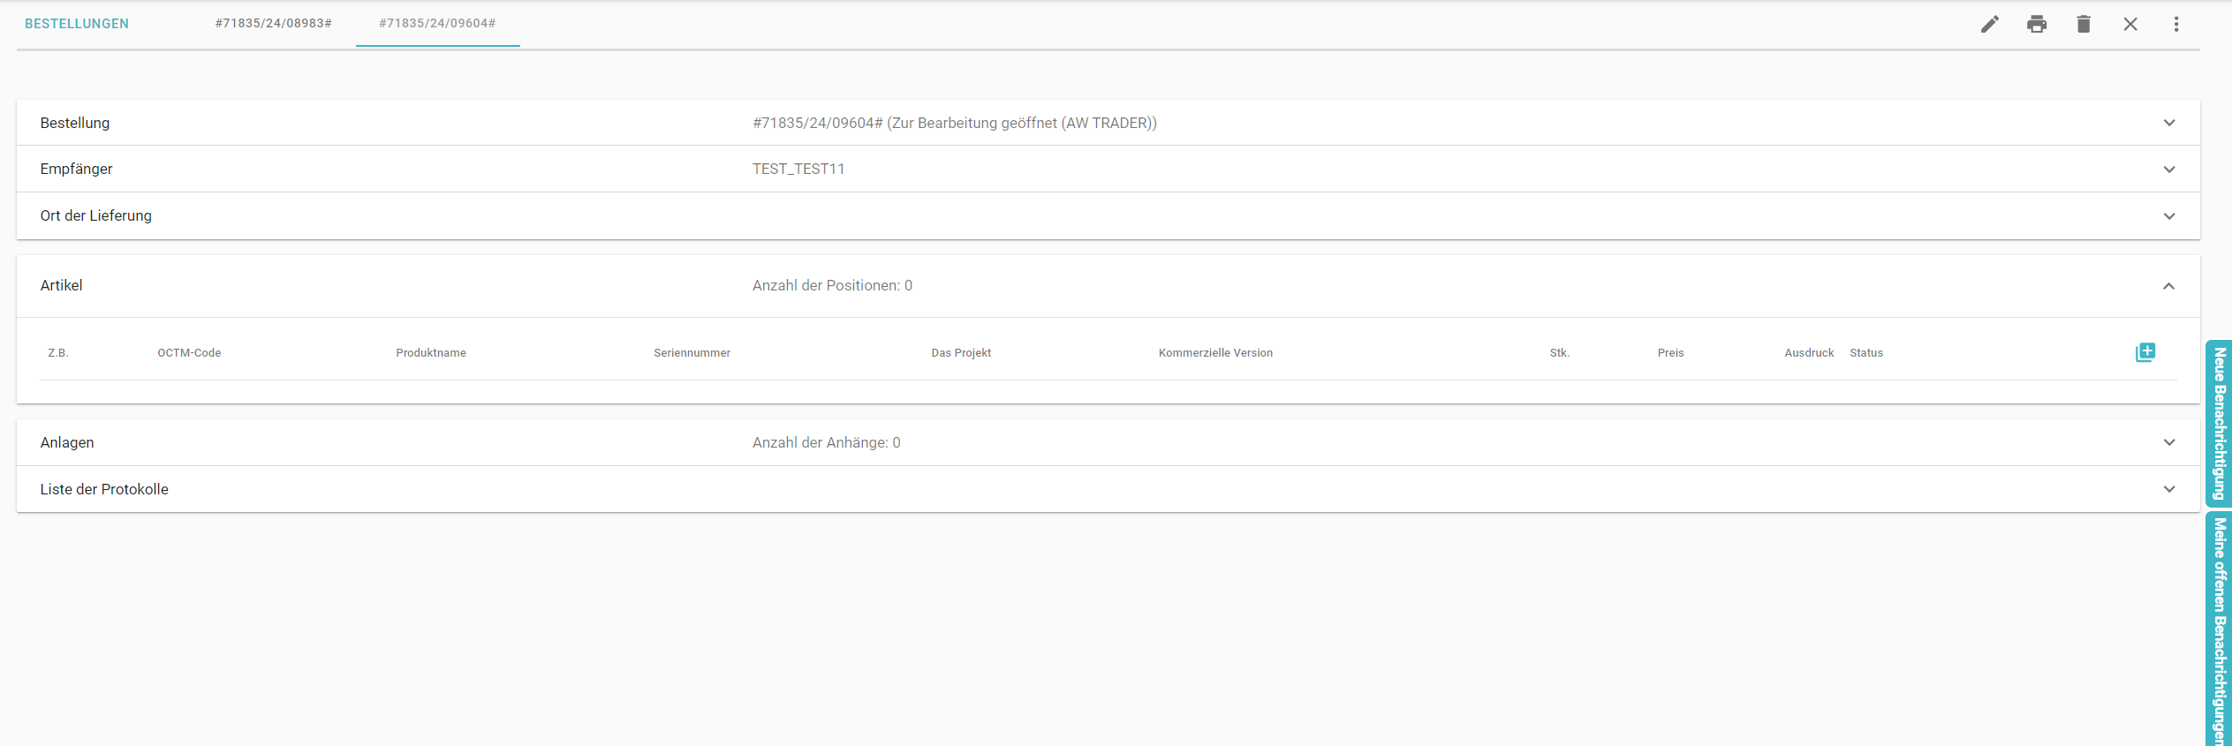This screenshot has height=746, width=2232.
Task: Click the Kommerzielle Version column header
Action: [x=1214, y=353]
